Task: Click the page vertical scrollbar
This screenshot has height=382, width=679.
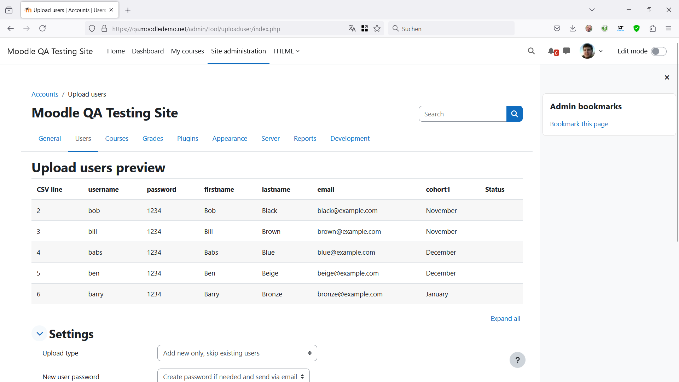Action: pos(677,141)
